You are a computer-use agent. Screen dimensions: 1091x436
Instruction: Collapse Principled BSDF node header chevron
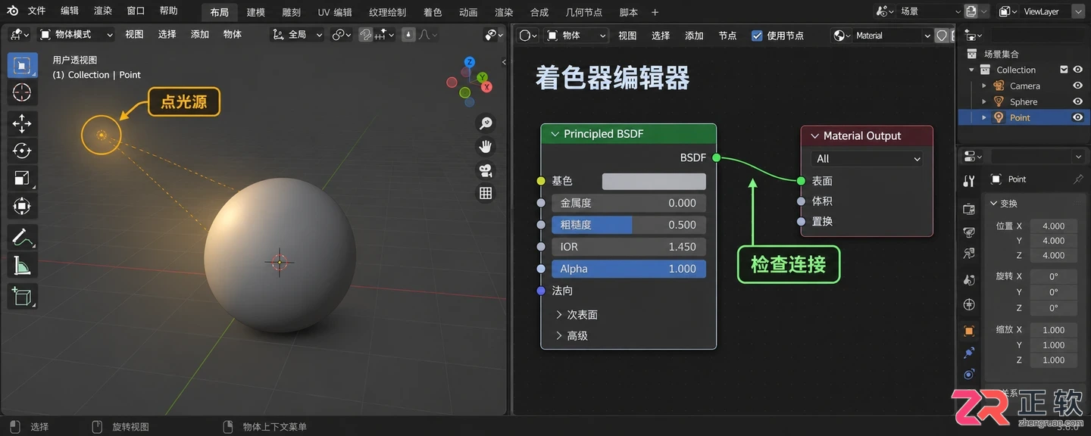(554, 134)
